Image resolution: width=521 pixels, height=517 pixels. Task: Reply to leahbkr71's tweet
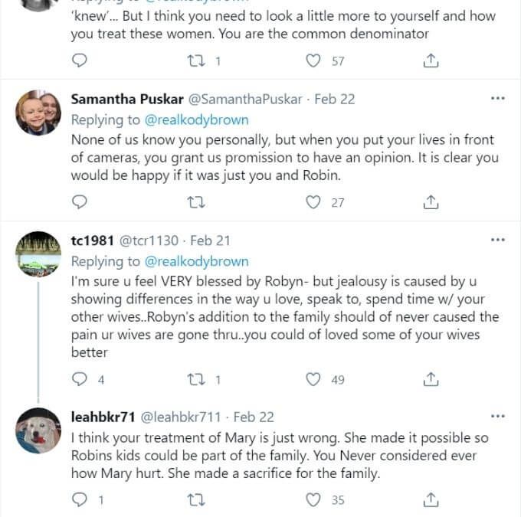point(80,499)
